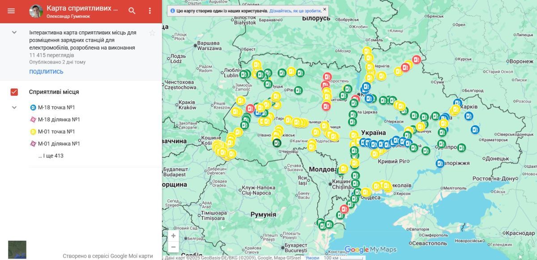Screen dimensions: 537x260
Task: Click the Google My Maps logo
Action: (x=370, y=250)
